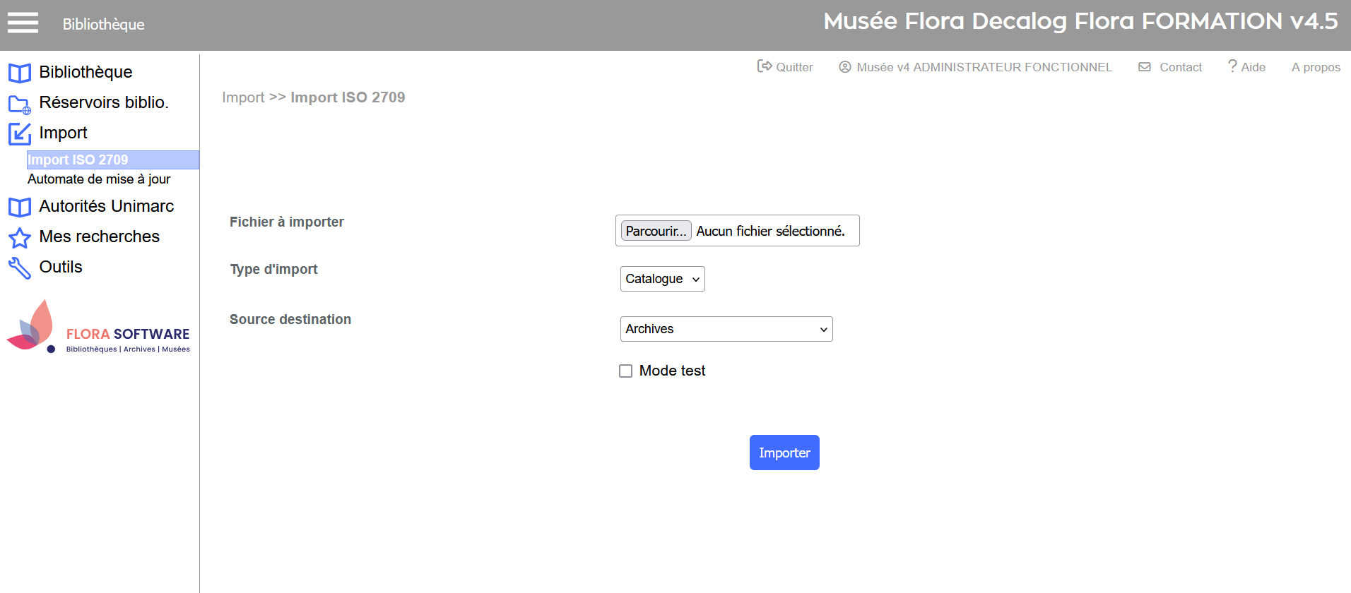Click the Quitter exit icon

coord(764,66)
